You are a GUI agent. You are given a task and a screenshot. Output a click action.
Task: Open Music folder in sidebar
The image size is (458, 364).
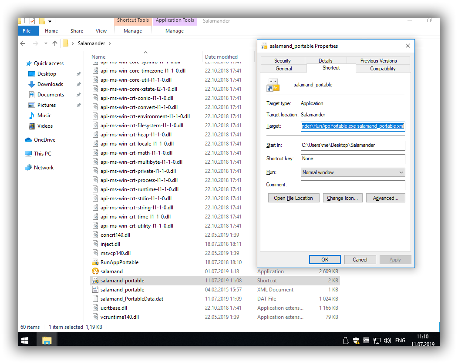point(44,116)
